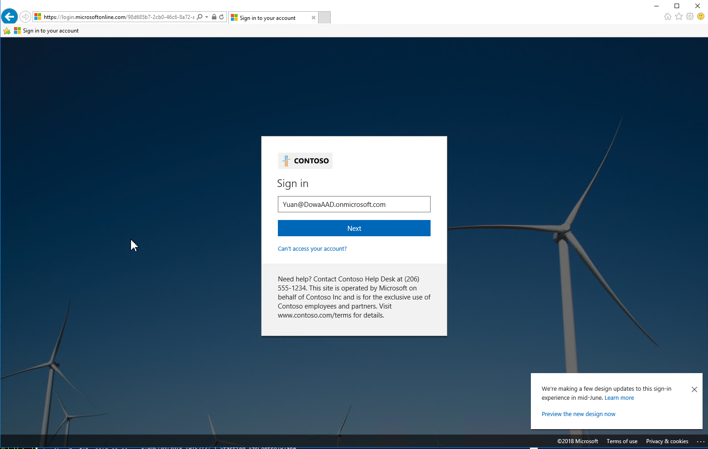Image resolution: width=708 pixels, height=449 pixels.
Task: Minimize the browser window
Action: point(656,6)
